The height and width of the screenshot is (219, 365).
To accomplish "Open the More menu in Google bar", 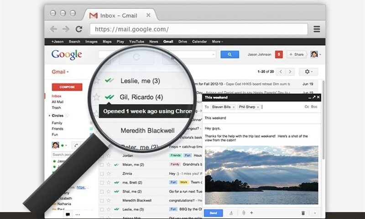I will 217,42.
